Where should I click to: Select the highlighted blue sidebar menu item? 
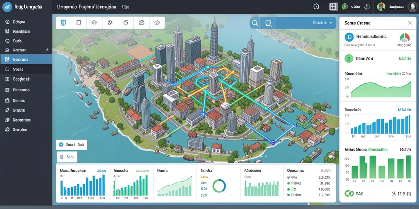click(26, 60)
